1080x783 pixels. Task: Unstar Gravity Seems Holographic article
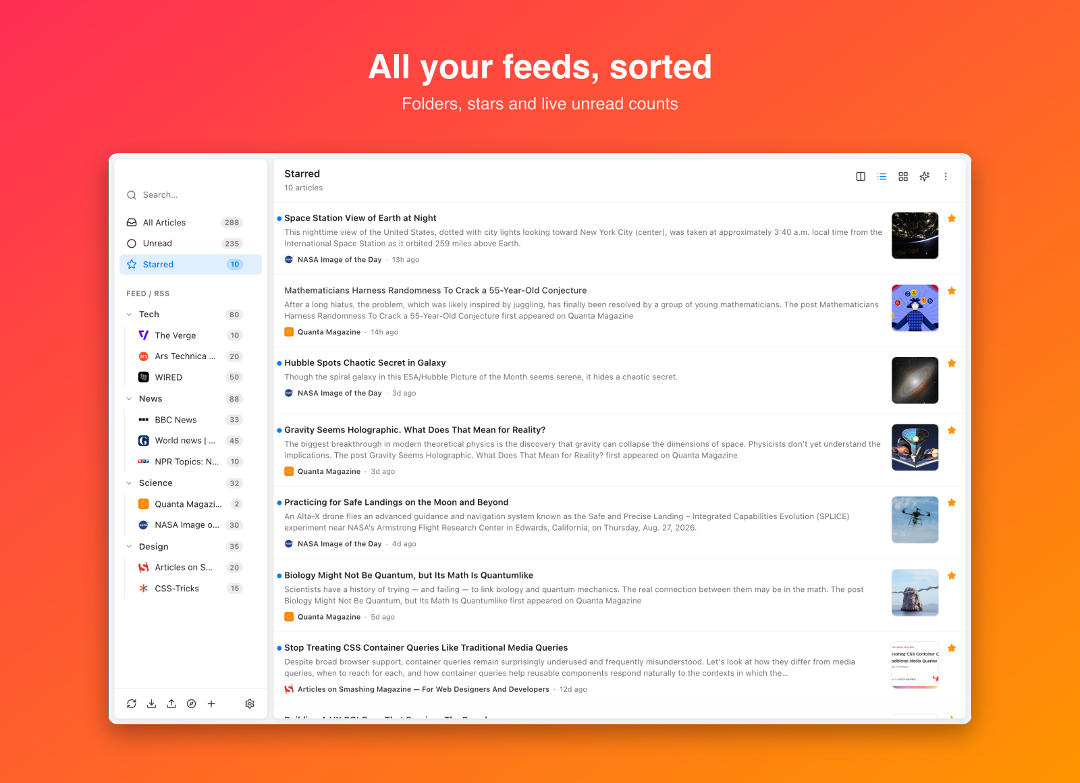click(x=952, y=430)
